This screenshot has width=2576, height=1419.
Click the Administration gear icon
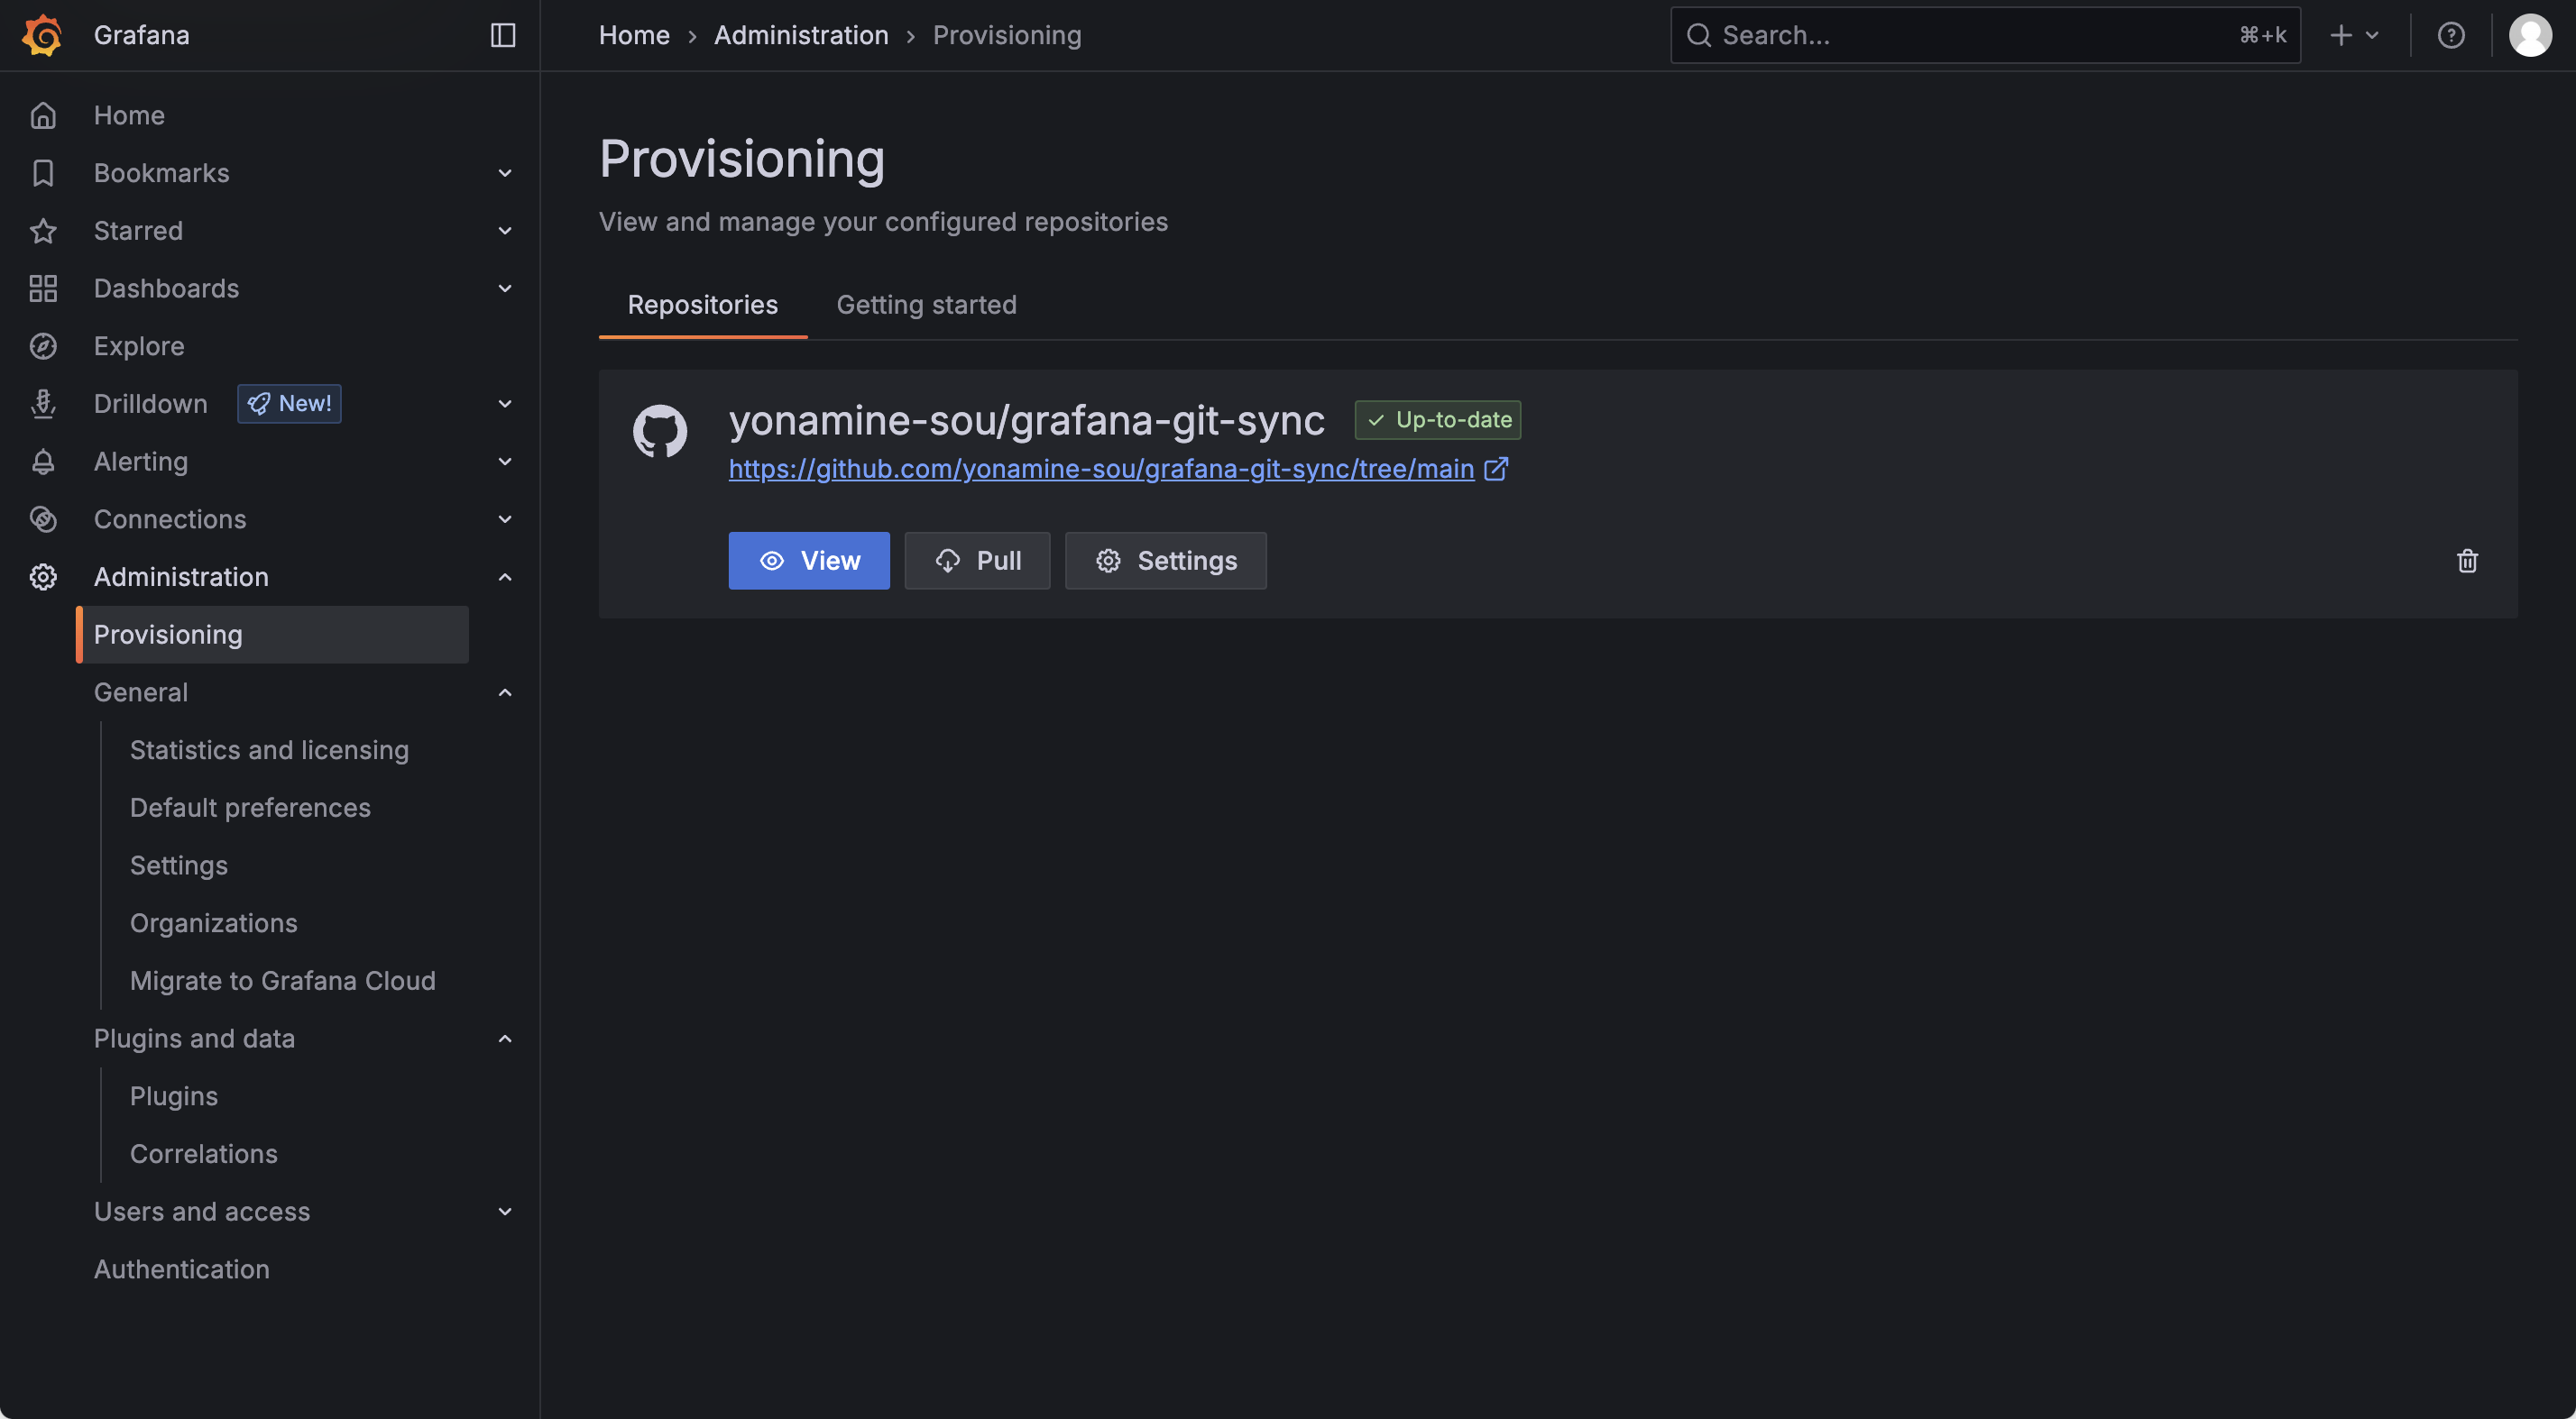tap(43, 577)
